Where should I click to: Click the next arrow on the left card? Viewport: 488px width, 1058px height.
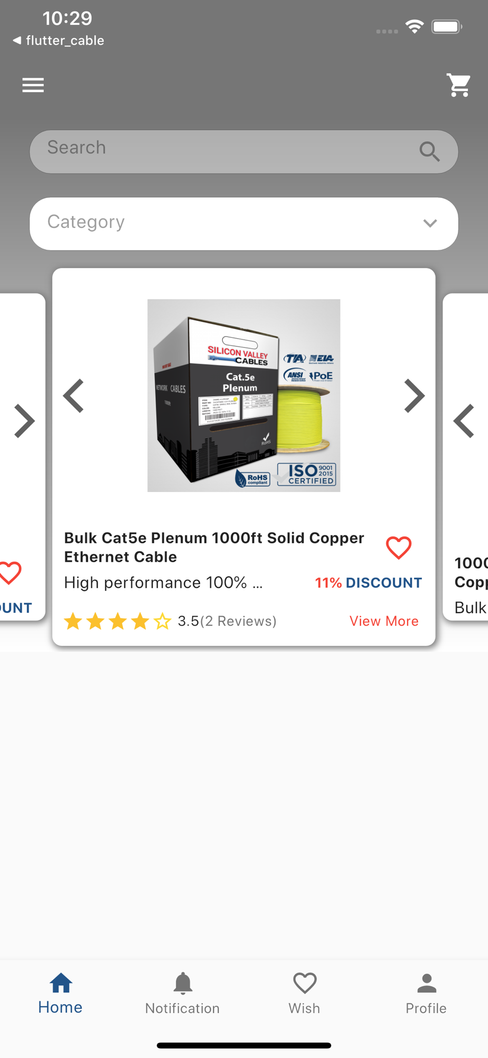click(24, 421)
